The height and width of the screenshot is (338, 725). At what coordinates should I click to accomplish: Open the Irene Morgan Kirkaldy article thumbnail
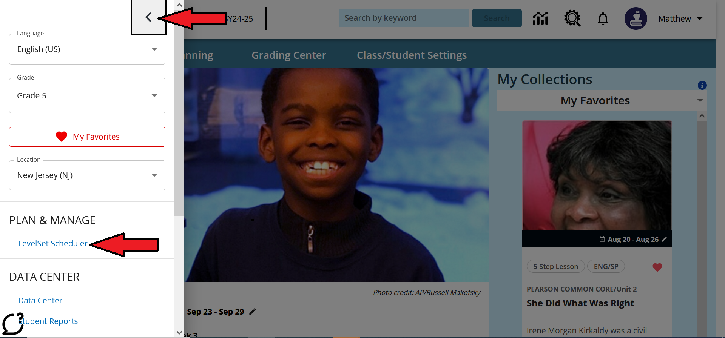tap(597, 176)
